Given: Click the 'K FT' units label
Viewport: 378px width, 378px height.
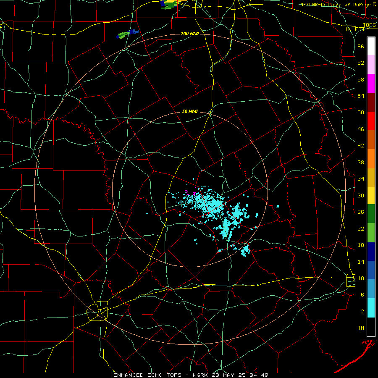Looking at the screenshot, I should [x=355, y=29].
